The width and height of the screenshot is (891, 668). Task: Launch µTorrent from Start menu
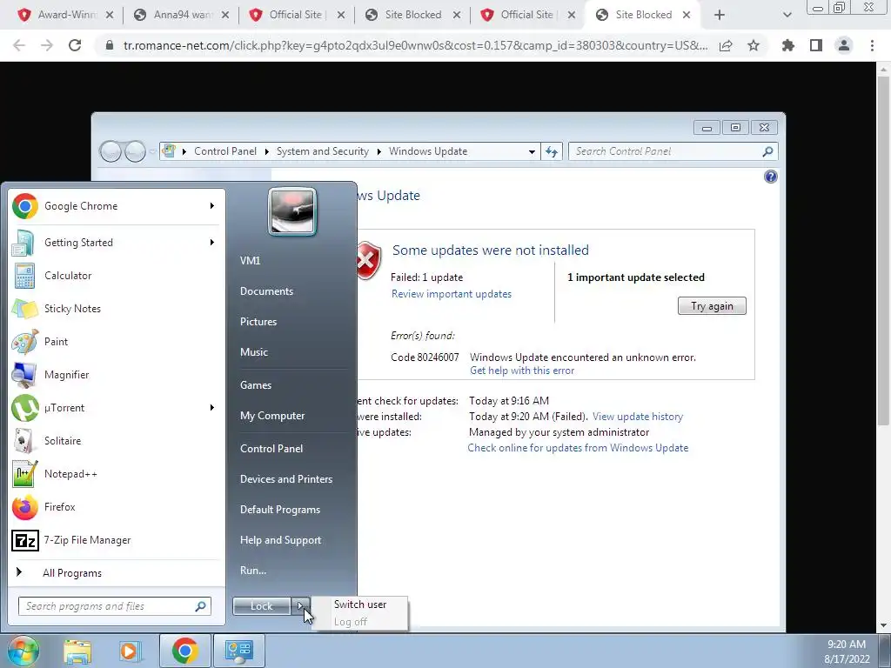[116, 408]
